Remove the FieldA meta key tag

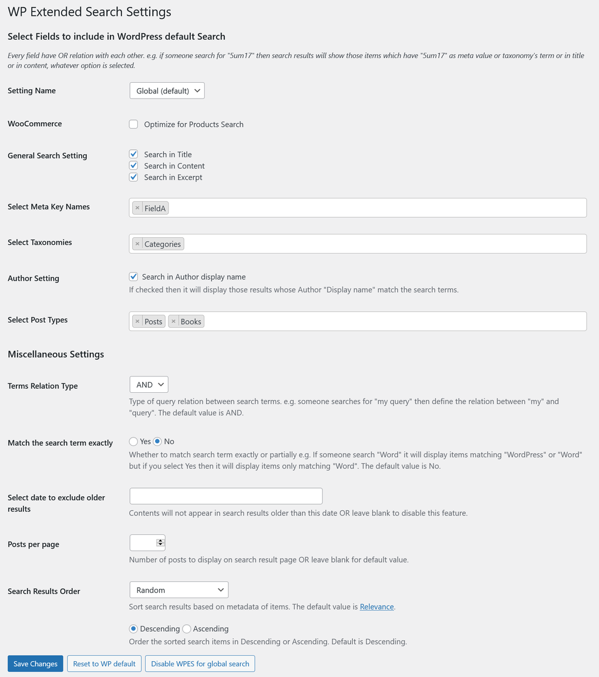click(137, 208)
